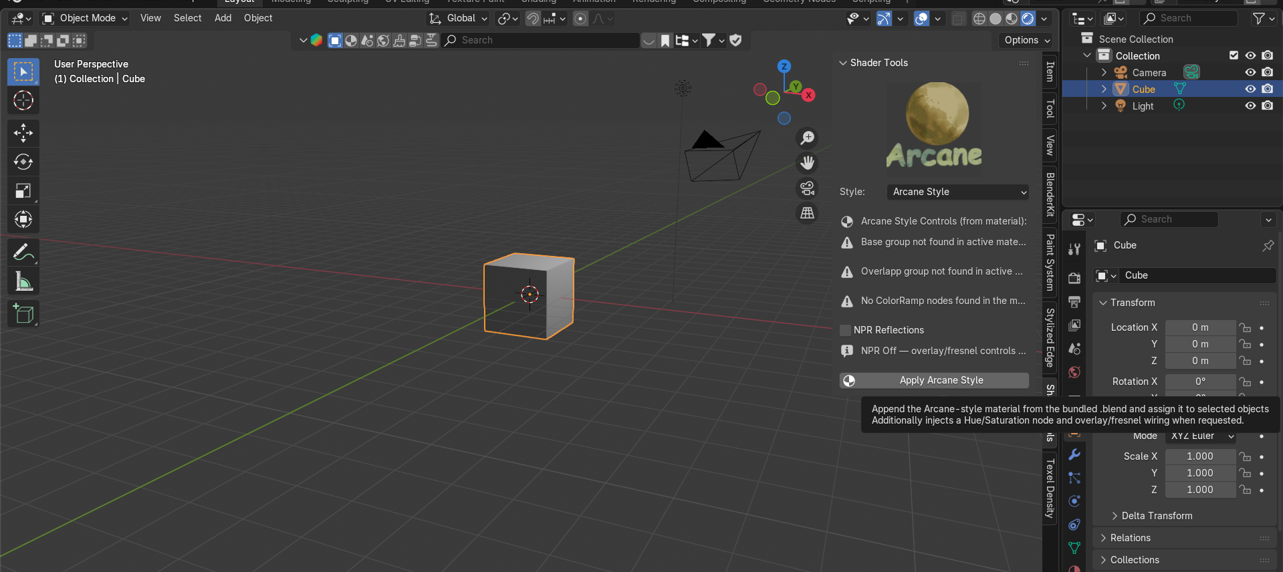Hide Light in viewport via eye icon
1283x572 pixels.
point(1250,106)
